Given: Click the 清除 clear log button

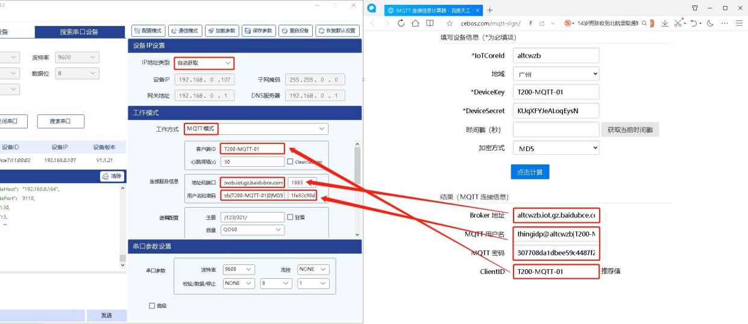Looking at the screenshot, I should [112, 176].
